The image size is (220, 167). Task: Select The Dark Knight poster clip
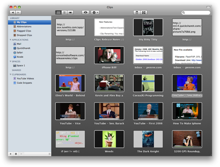[x=148, y=139]
